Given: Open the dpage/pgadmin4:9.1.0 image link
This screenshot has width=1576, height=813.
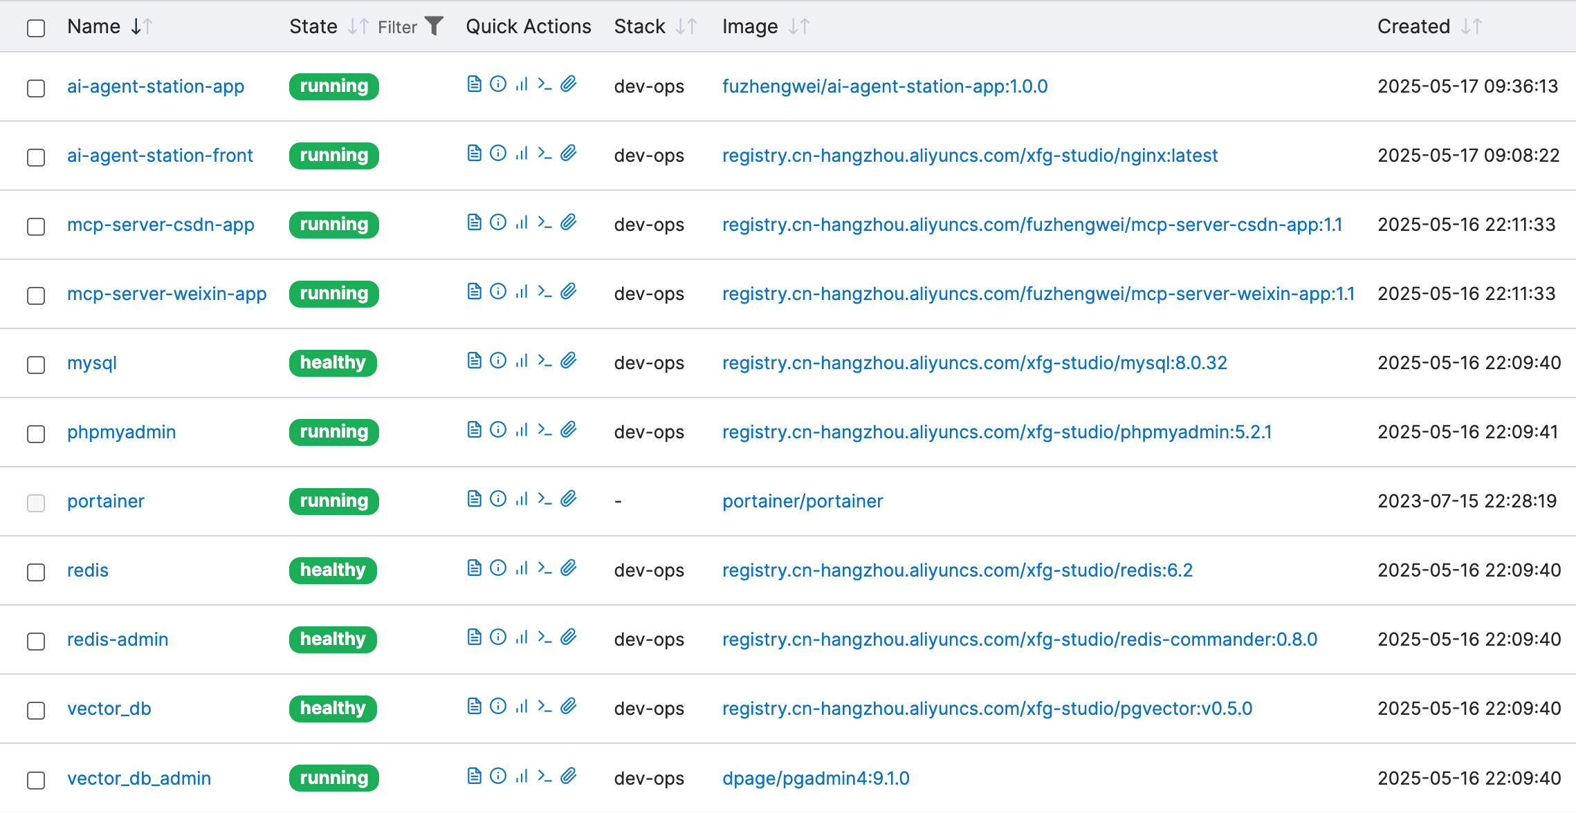Looking at the screenshot, I should click(x=816, y=778).
